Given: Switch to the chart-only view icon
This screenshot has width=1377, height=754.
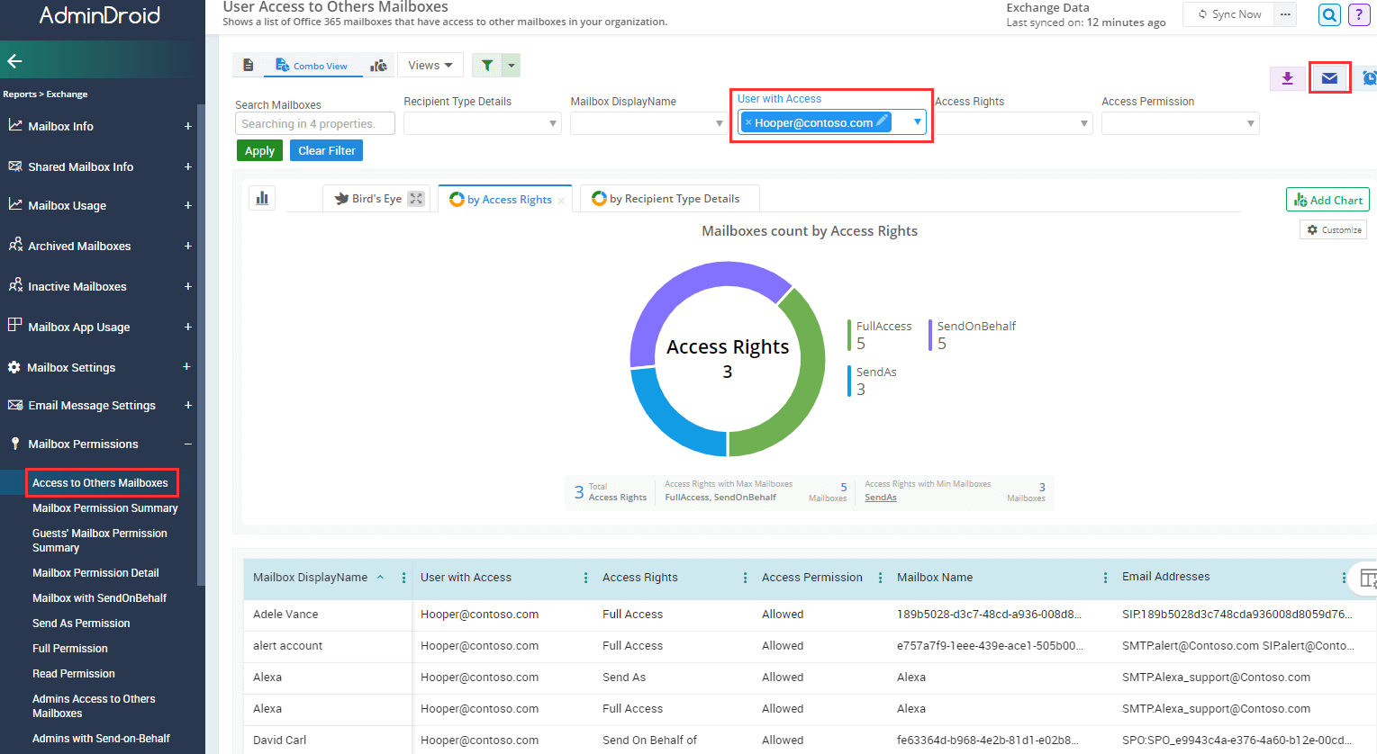Looking at the screenshot, I should point(379,66).
